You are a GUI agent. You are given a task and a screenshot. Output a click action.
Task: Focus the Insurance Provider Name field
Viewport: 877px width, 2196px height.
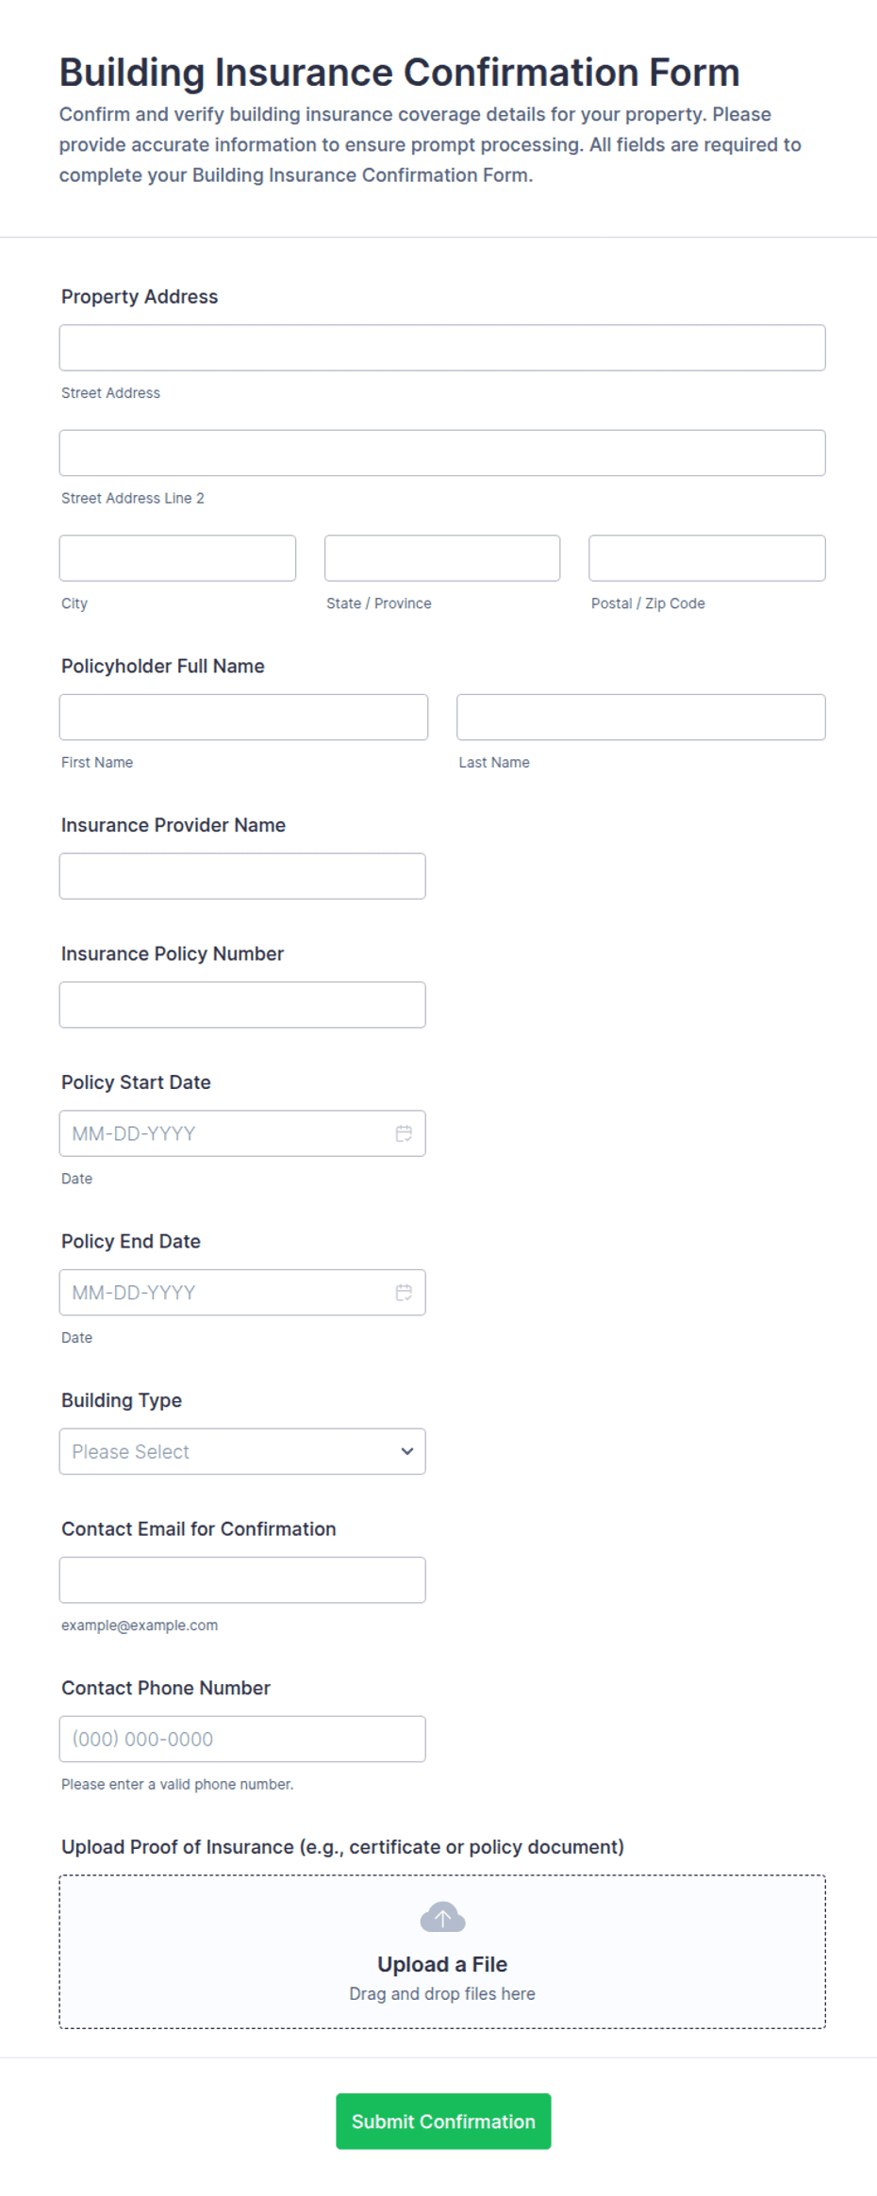[x=242, y=876]
